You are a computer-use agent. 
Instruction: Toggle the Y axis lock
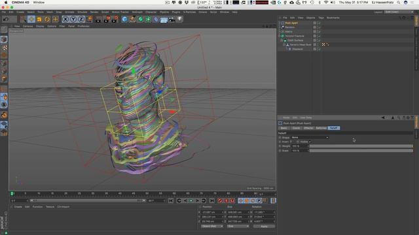[73, 19]
